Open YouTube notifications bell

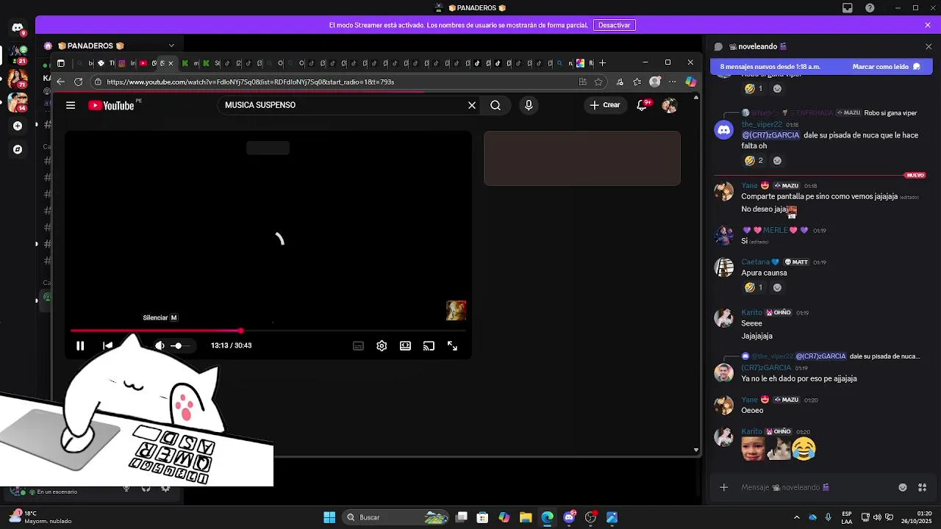(642, 105)
